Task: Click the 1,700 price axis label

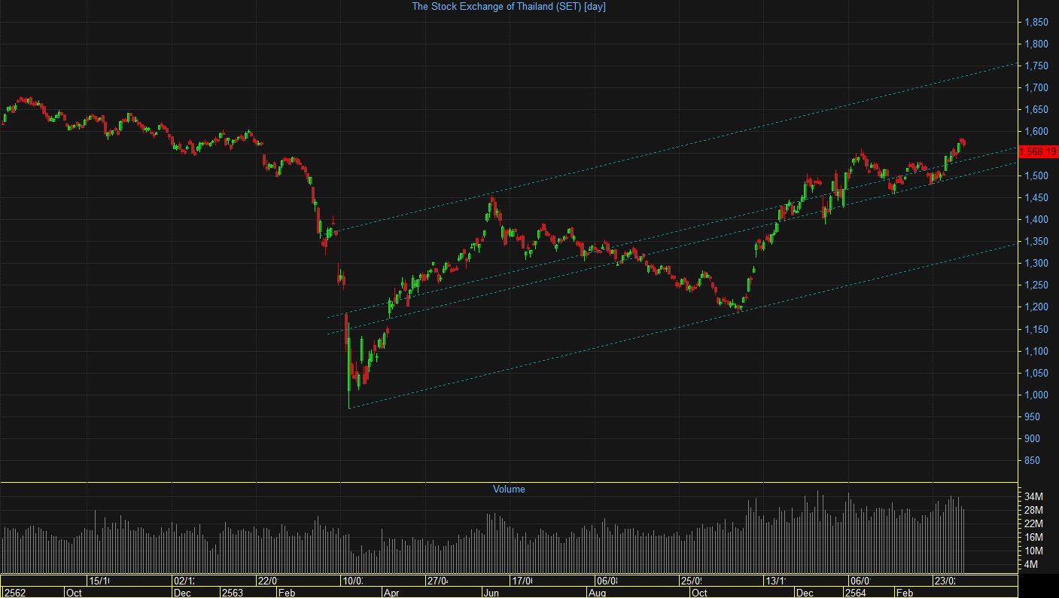Action: 1036,88
